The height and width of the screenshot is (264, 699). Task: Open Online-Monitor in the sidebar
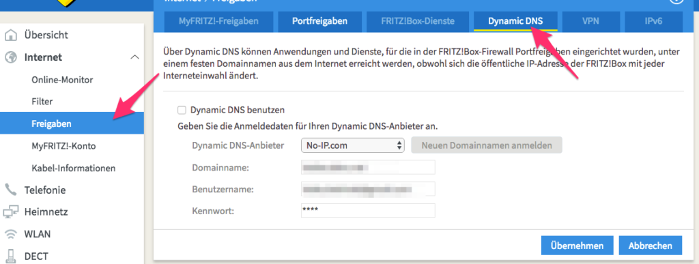pyautogui.click(x=62, y=80)
